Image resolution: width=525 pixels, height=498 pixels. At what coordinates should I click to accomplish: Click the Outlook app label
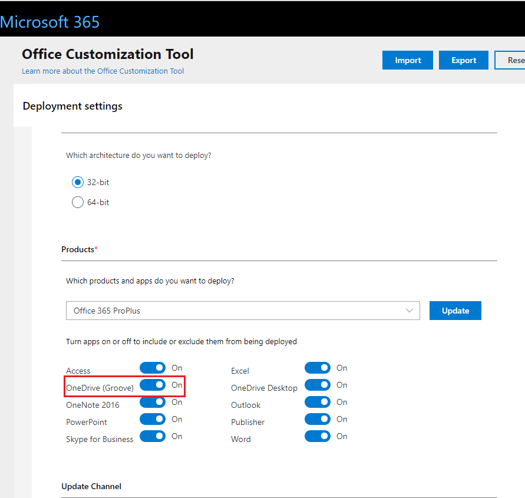[246, 405]
